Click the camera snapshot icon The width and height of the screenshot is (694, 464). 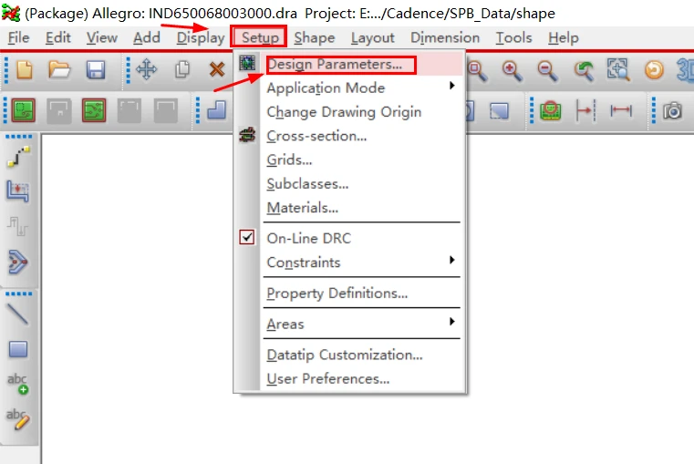[x=672, y=110]
